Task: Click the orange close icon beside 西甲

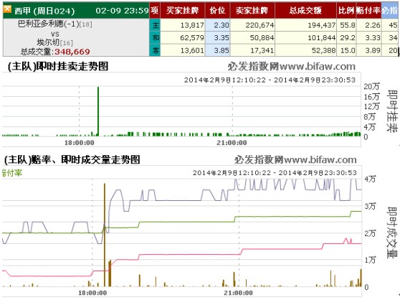Action: (7, 9)
